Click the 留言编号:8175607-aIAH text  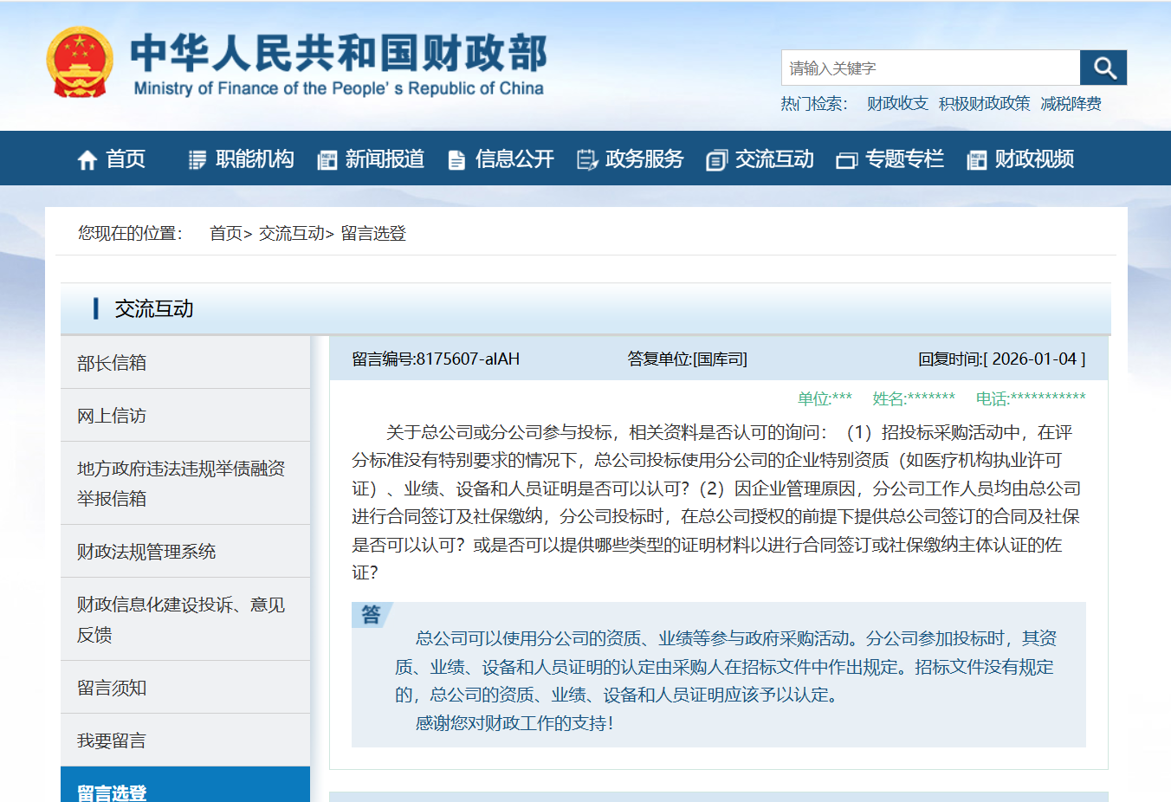[x=436, y=359]
